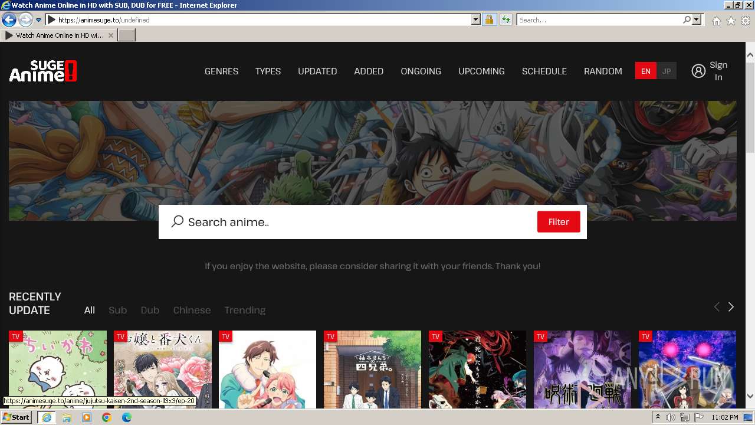
Task: Click the AnimeSuge logo
Action: (x=43, y=71)
